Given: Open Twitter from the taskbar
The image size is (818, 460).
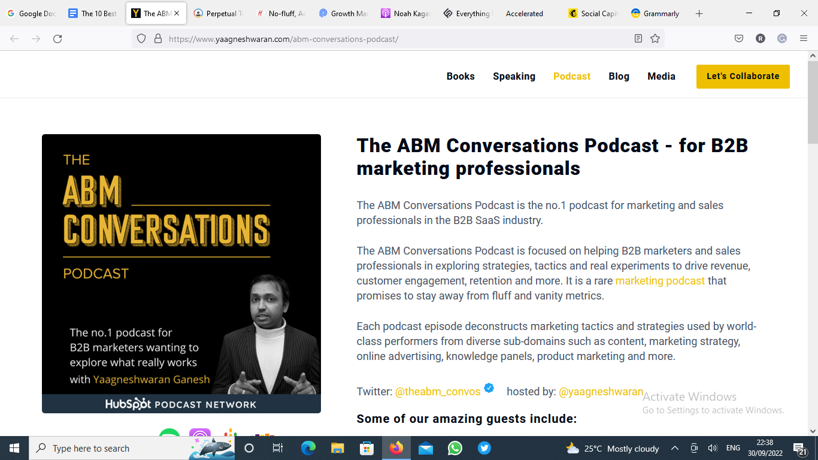Looking at the screenshot, I should click(x=484, y=448).
